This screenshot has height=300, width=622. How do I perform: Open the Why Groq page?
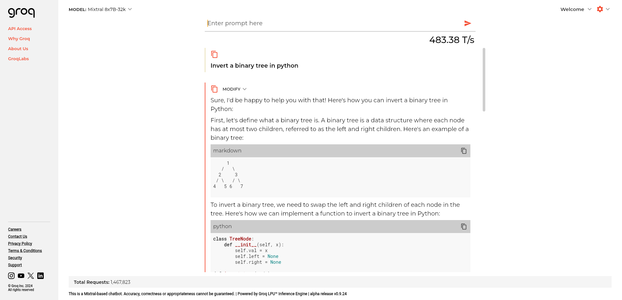19,39
